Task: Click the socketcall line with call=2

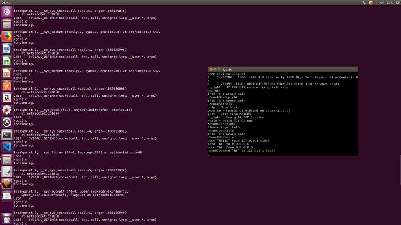Action: [x=70, y=88]
